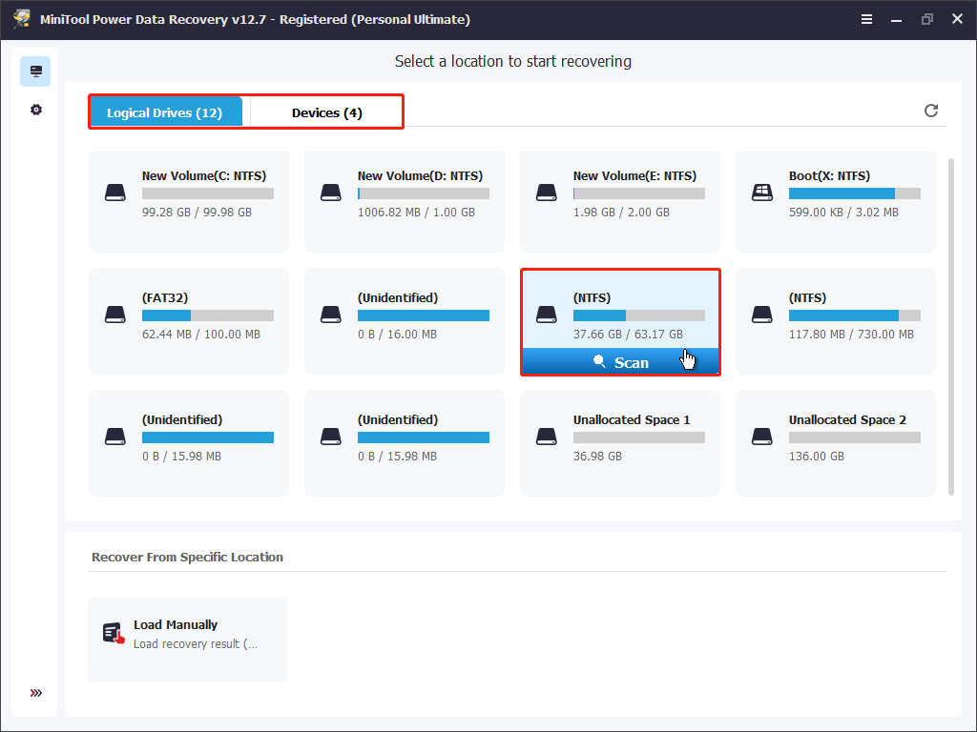The width and height of the screenshot is (977, 732).
Task: Refresh the drive list
Action: click(x=931, y=111)
